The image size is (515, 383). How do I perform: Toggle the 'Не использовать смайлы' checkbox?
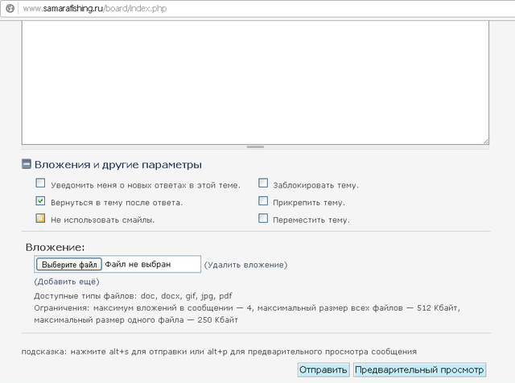(x=39, y=219)
